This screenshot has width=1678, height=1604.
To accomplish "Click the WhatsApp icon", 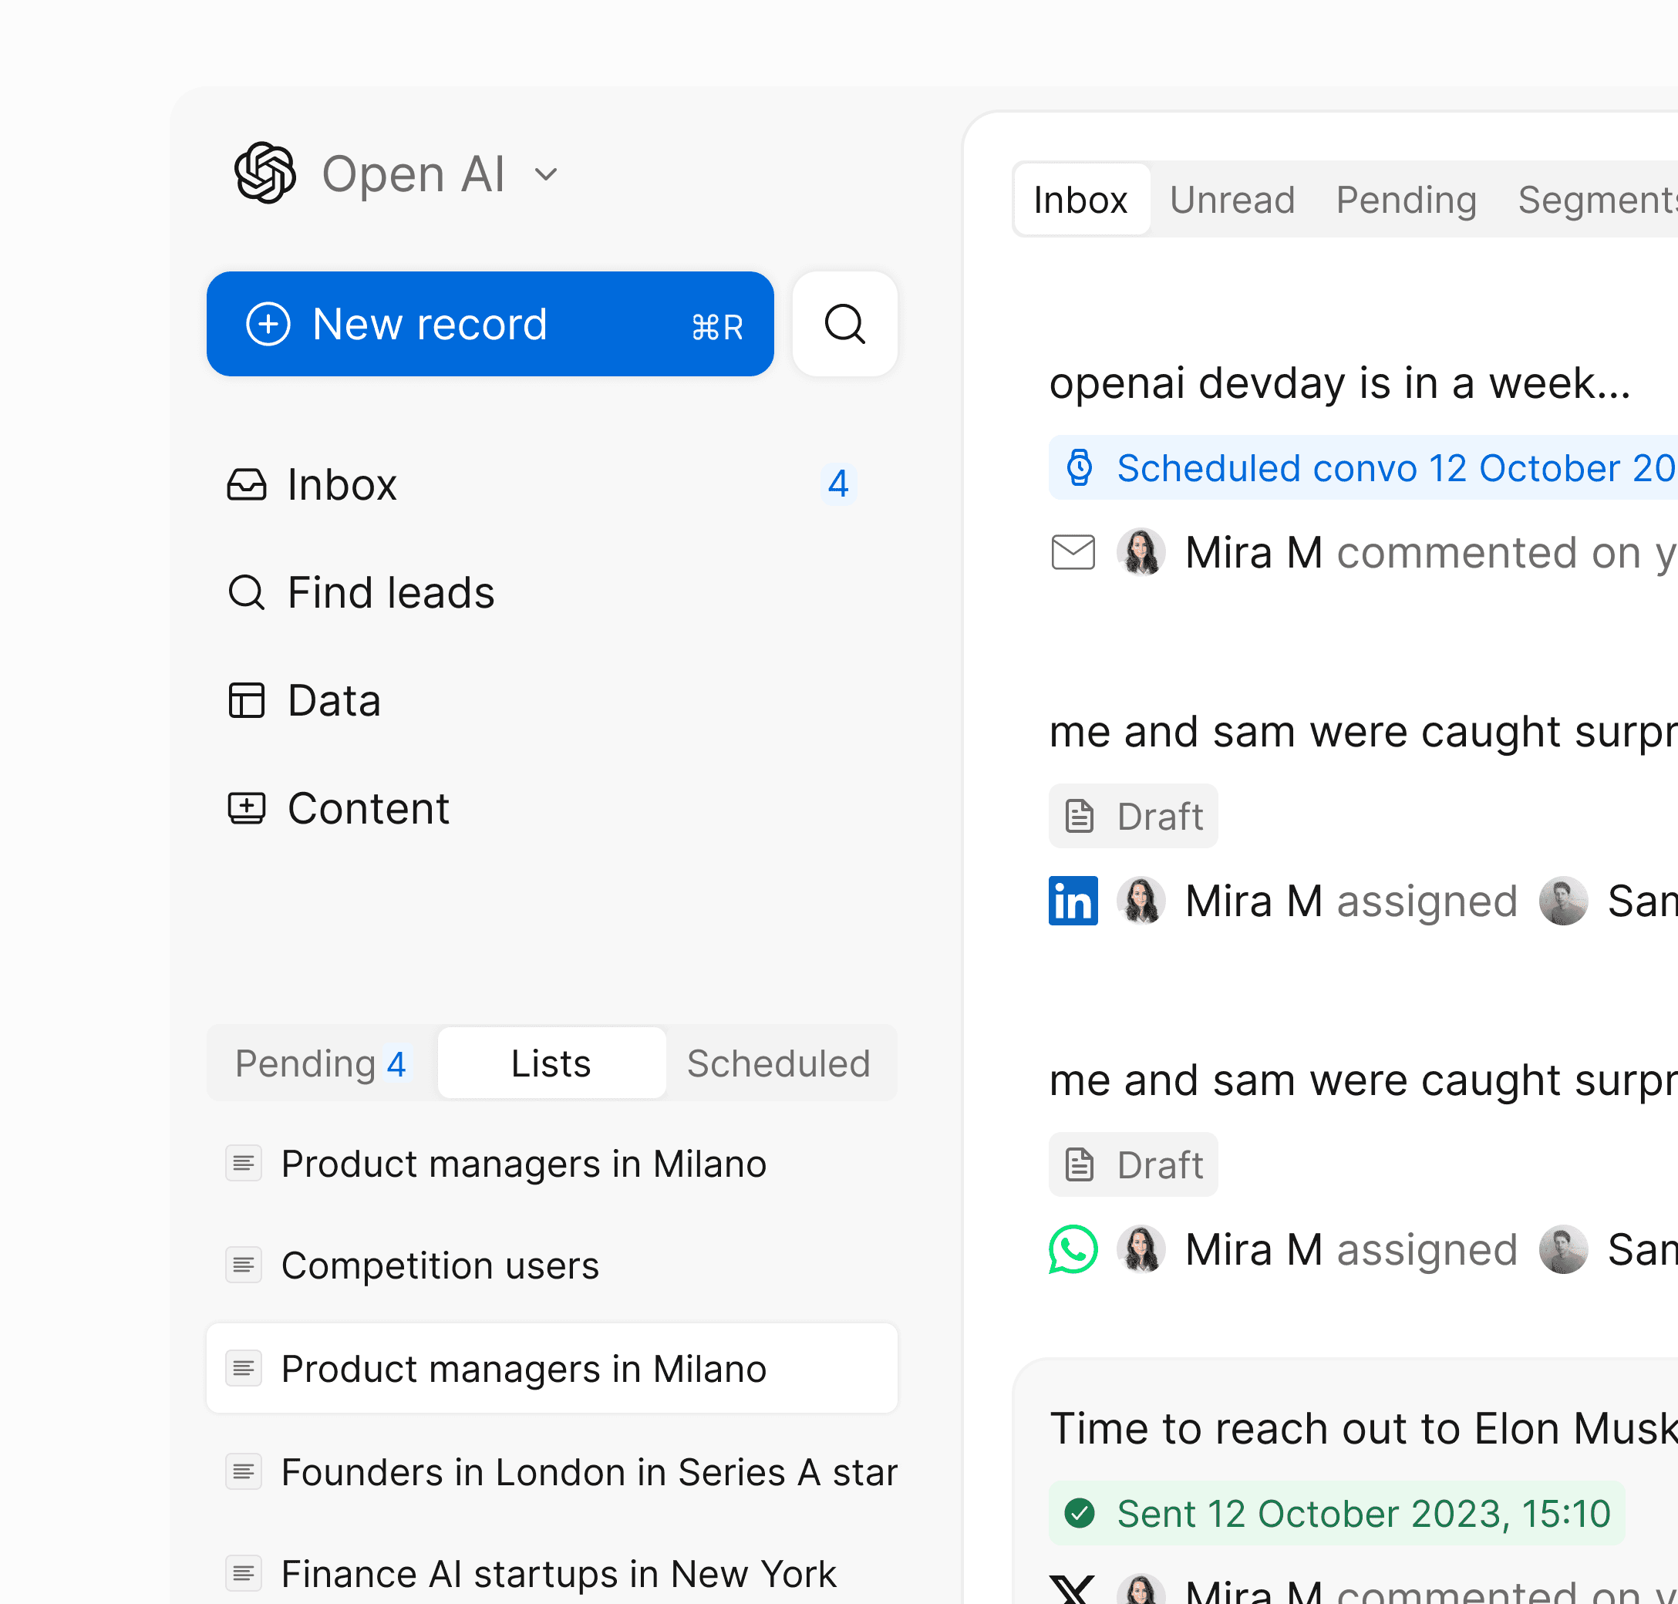I will [x=1073, y=1249].
